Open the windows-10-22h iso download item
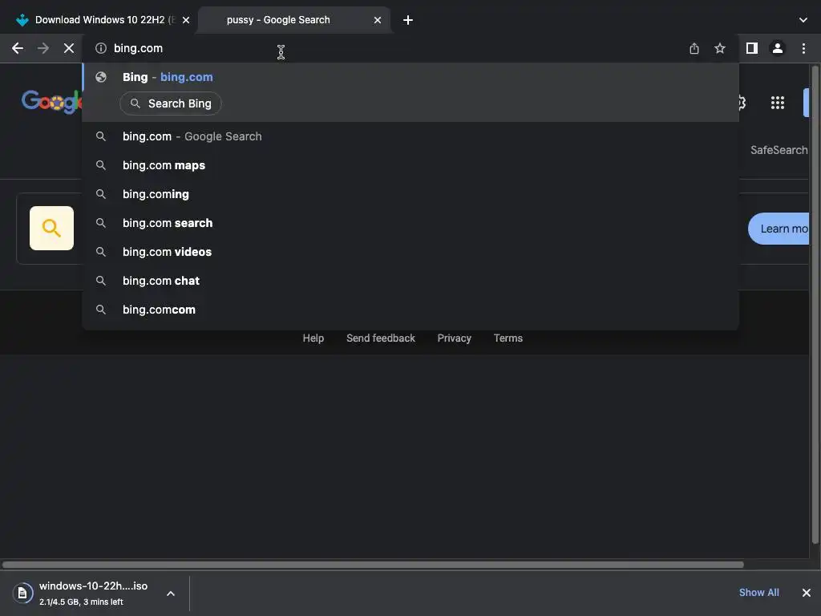This screenshot has width=821, height=616. (93, 593)
